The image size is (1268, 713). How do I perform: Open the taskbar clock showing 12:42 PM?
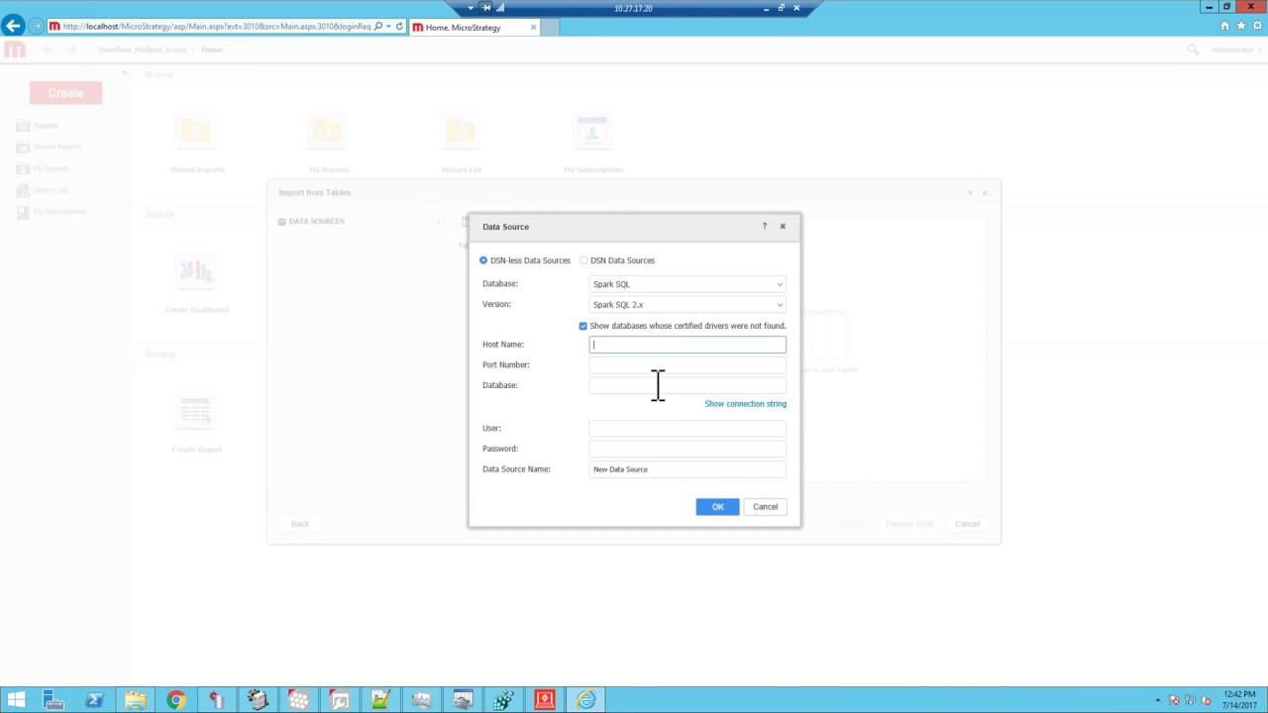pyautogui.click(x=1239, y=700)
